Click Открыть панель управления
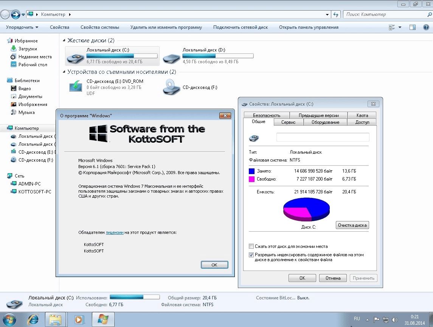Image resolution: width=433 pixels, height=327 pixels. click(309, 27)
